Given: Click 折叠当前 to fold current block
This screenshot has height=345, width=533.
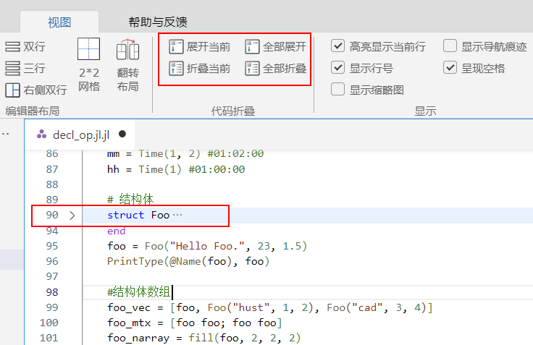Looking at the screenshot, I should 177,69.
